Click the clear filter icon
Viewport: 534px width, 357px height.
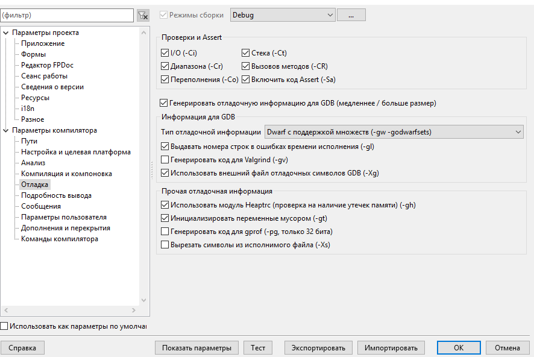143,15
